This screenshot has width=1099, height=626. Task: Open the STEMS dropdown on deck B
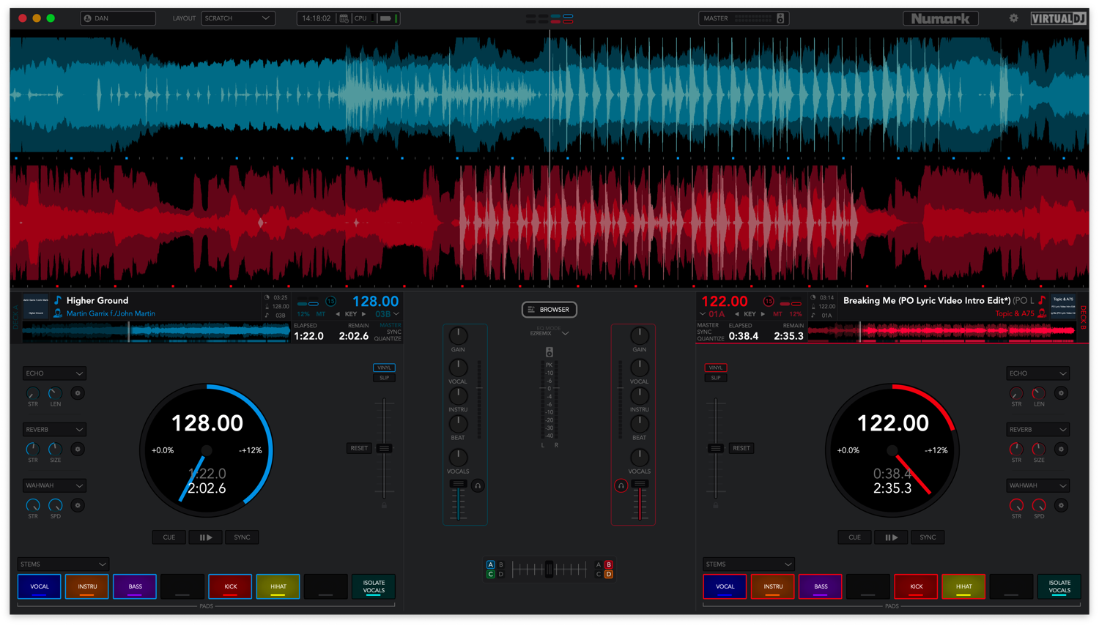click(x=748, y=564)
